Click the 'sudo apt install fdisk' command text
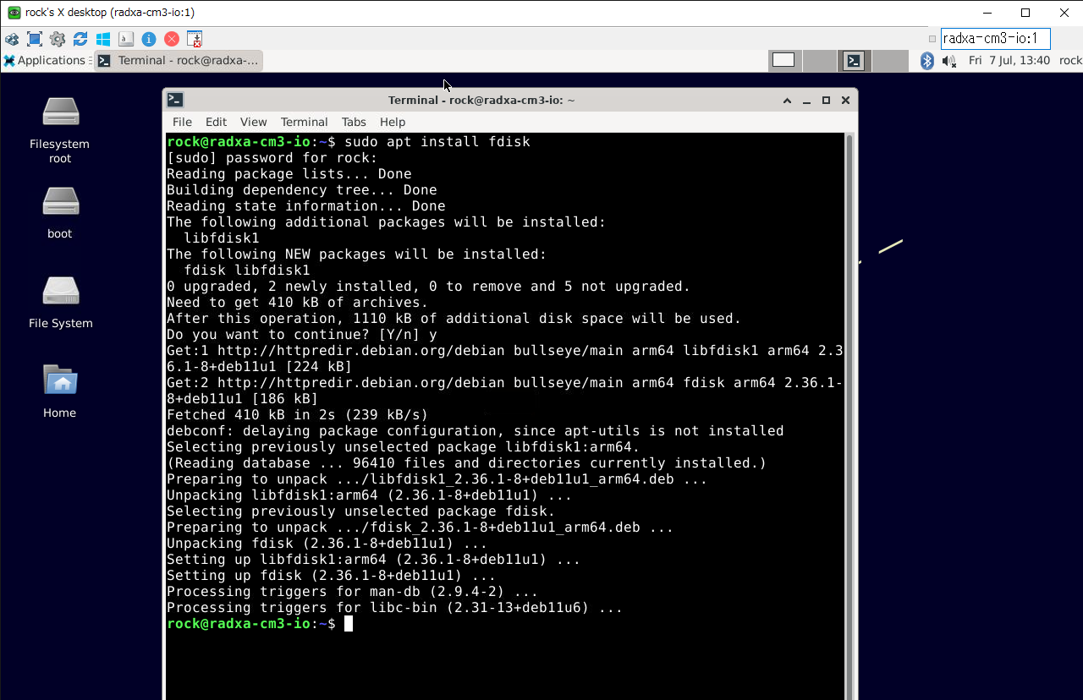1083x700 pixels. [x=437, y=141]
